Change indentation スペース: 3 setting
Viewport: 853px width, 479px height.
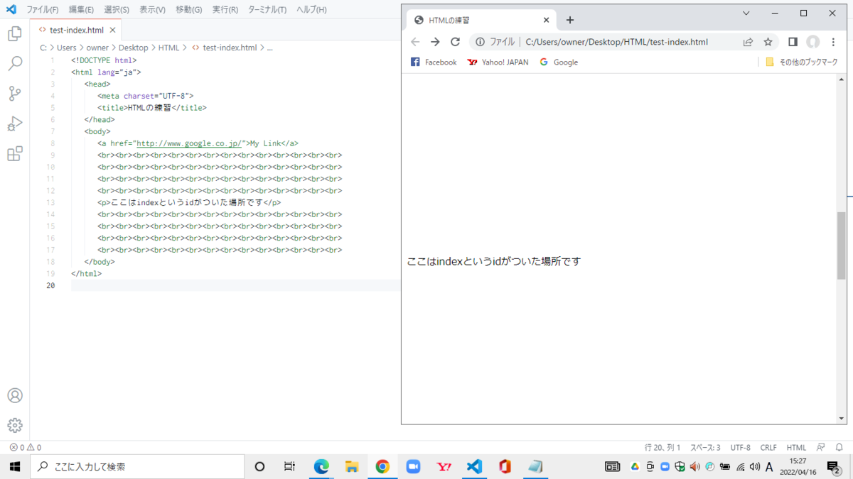[x=704, y=448]
